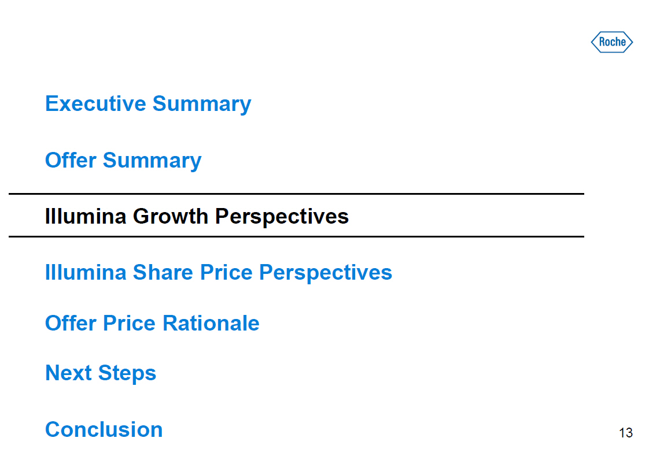
Task: Click "Summary" in the Offer Summary heading
Action: tap(152, 161)
